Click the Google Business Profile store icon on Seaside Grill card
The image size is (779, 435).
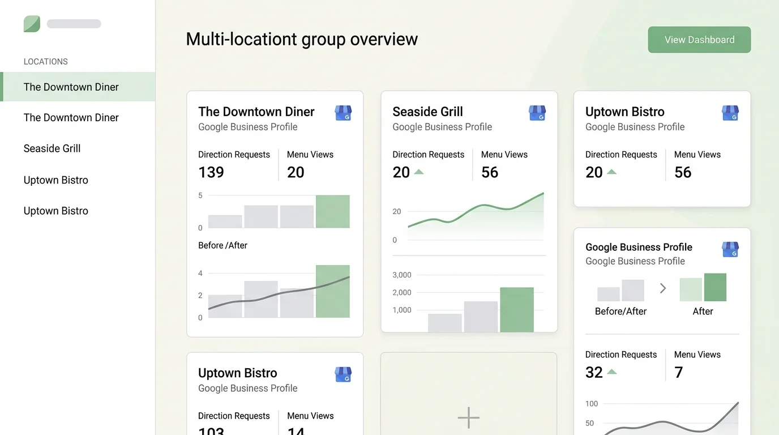537,113
